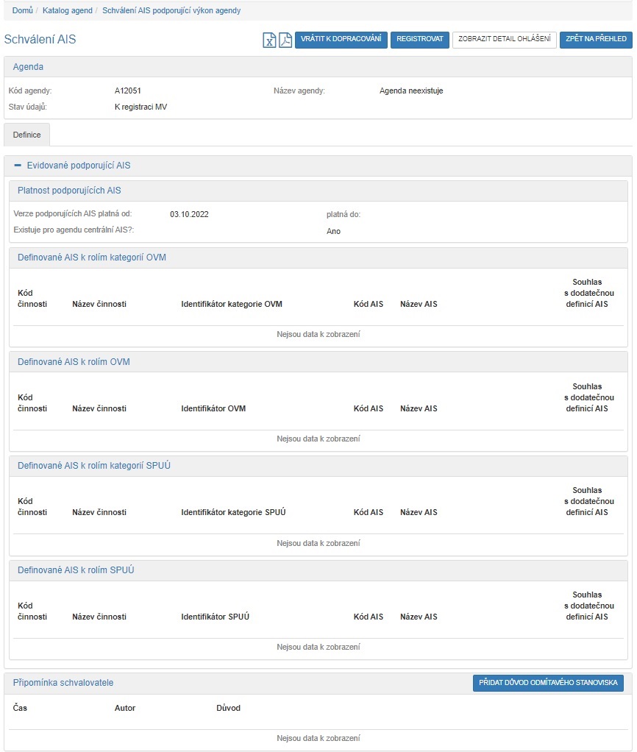Click Přidat důvod odmítavého stanoviska button
Screen dimensions: 637x752
point(548,684)
